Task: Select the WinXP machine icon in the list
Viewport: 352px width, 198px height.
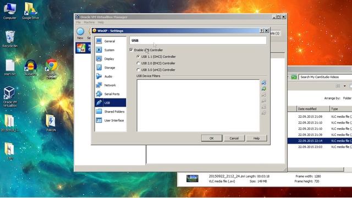Action: 81,48
